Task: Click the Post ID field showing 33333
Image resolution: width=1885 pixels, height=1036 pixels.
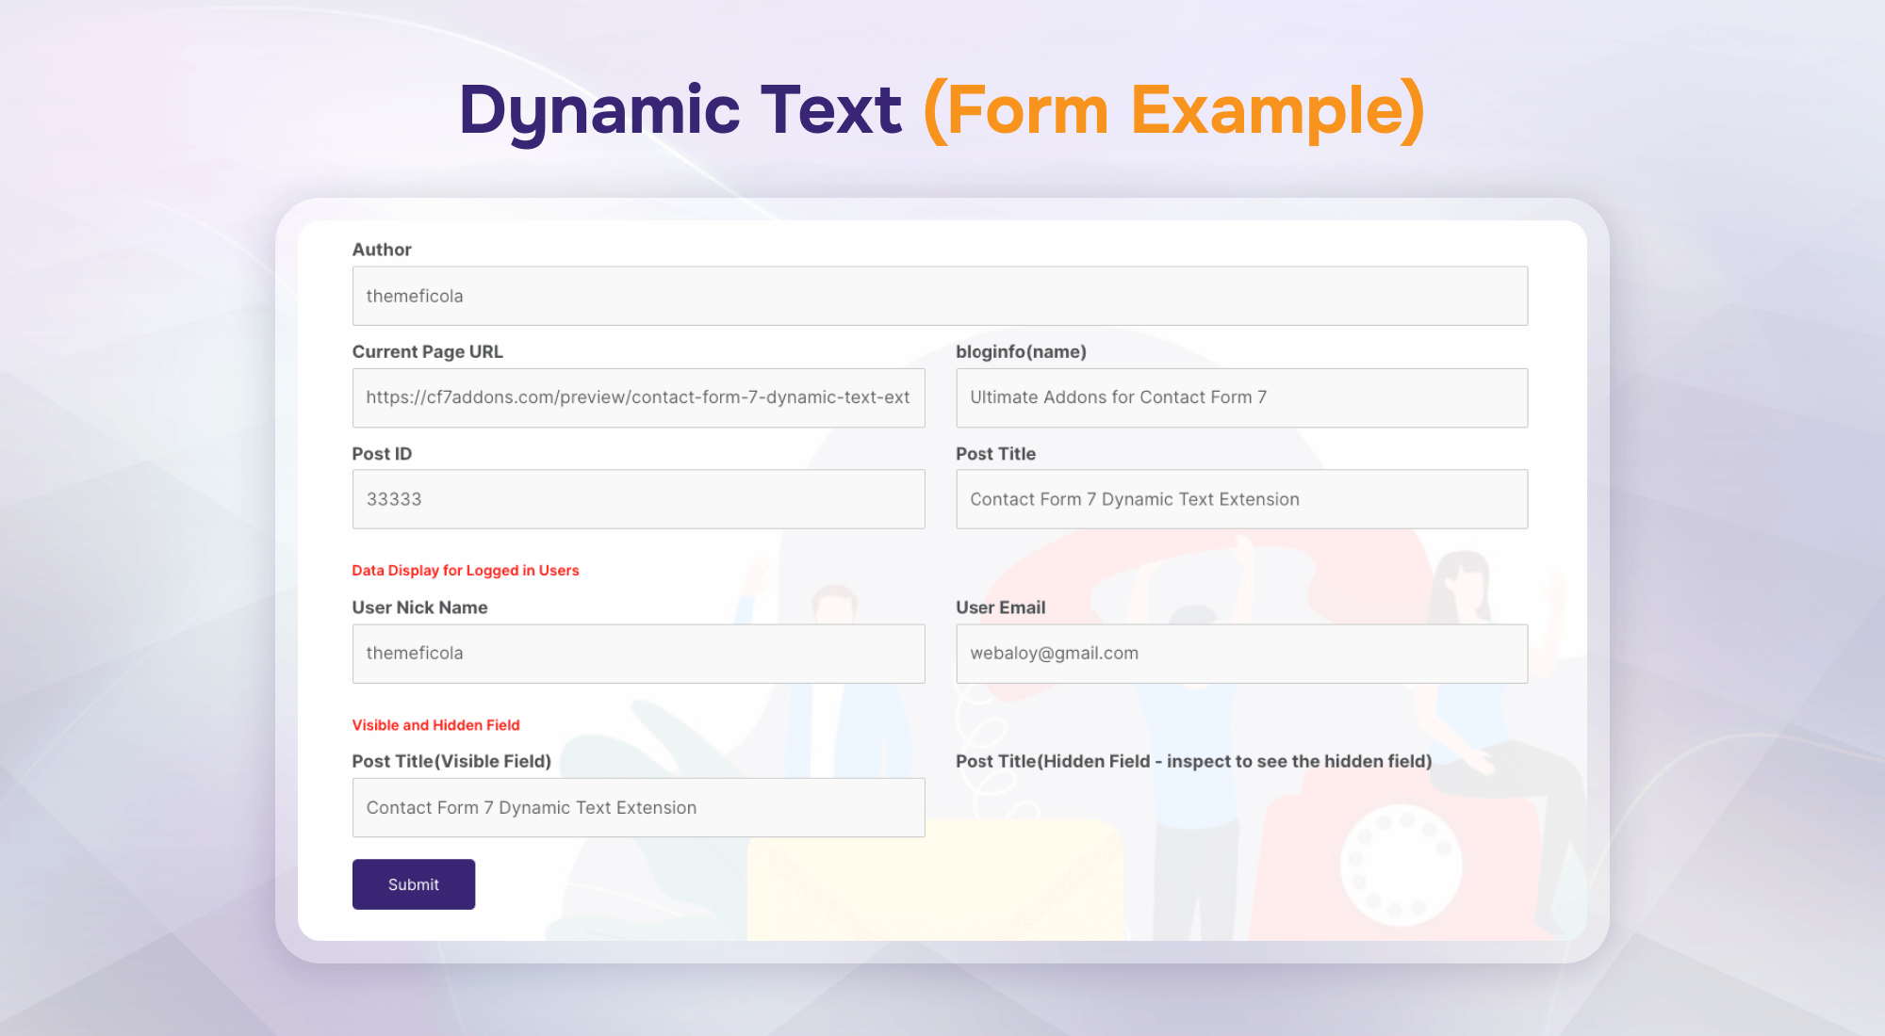Action: click(x=638, y=499)
